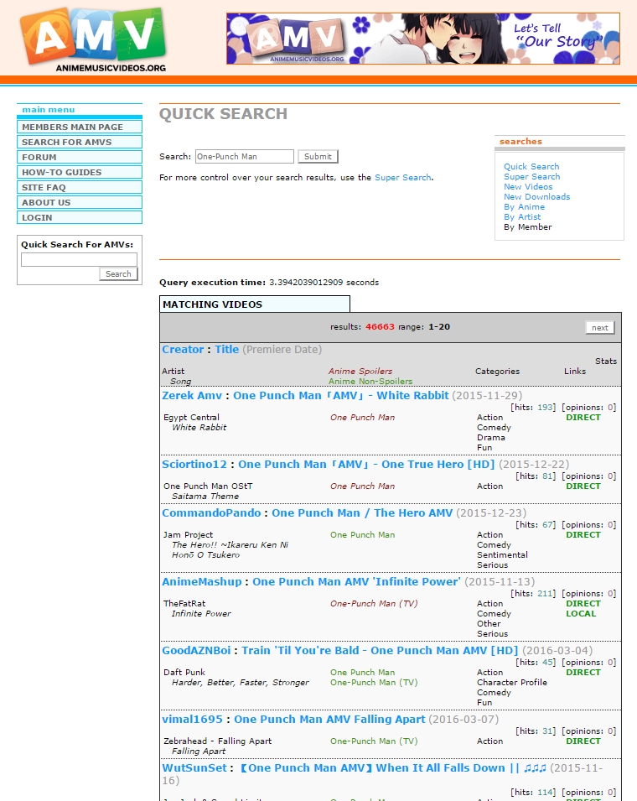
Task: Click 'Character Profile' category text
Action: 512,683
